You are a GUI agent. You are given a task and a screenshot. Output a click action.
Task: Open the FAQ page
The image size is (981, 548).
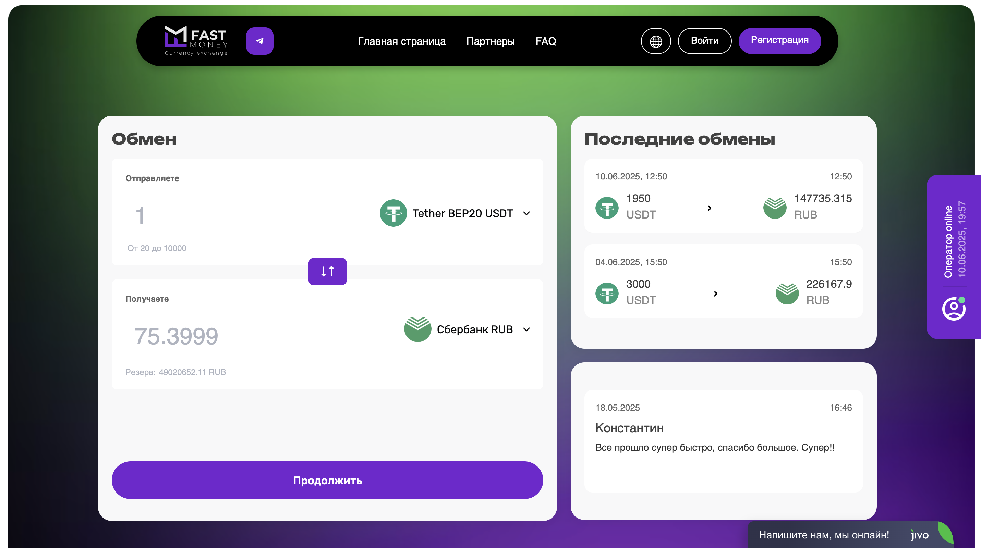(x=545, y=41)
